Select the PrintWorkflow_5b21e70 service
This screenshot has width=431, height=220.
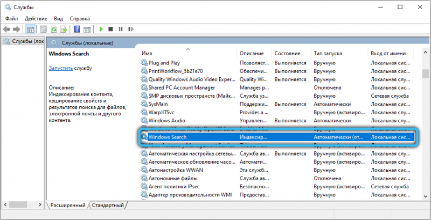pyautogui.click(x=277, y=71)
